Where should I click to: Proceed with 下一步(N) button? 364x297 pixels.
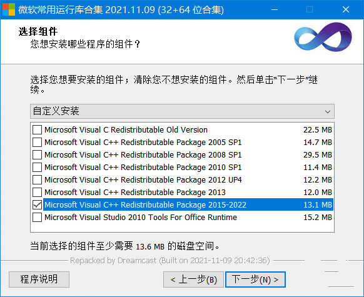click(x=255, y=279)
